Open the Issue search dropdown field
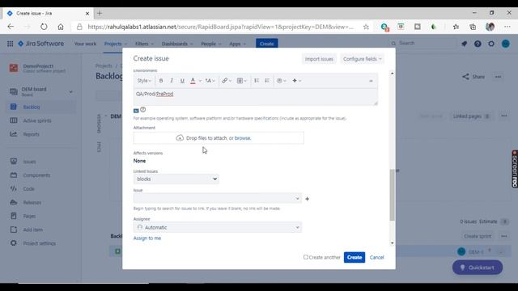518x291 pixels. 218,199
